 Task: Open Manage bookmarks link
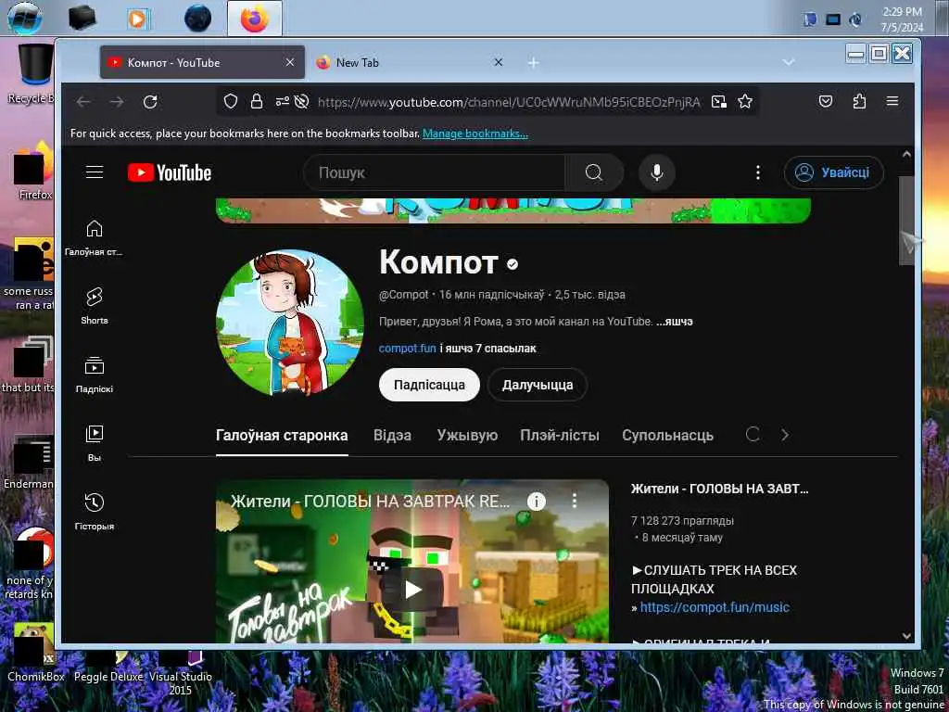click(475, 133)
